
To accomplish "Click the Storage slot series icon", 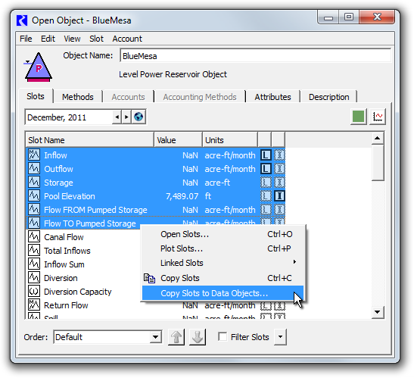I will coord(34,182).
